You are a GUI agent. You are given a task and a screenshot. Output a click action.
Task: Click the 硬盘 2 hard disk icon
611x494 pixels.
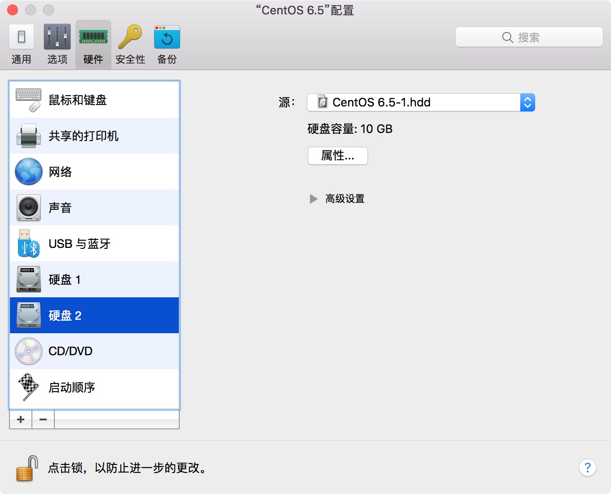28,315
